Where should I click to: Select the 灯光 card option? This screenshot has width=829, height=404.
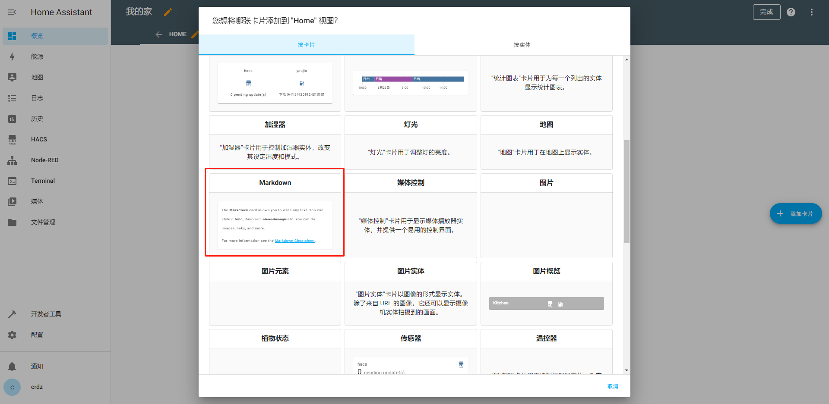pos(411,142)
